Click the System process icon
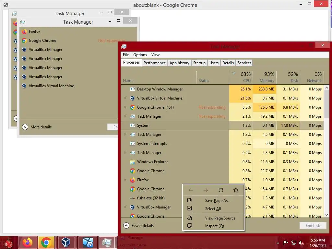This screenshot has height=249, width=332. pyautogui.click(x=133, y=125)
